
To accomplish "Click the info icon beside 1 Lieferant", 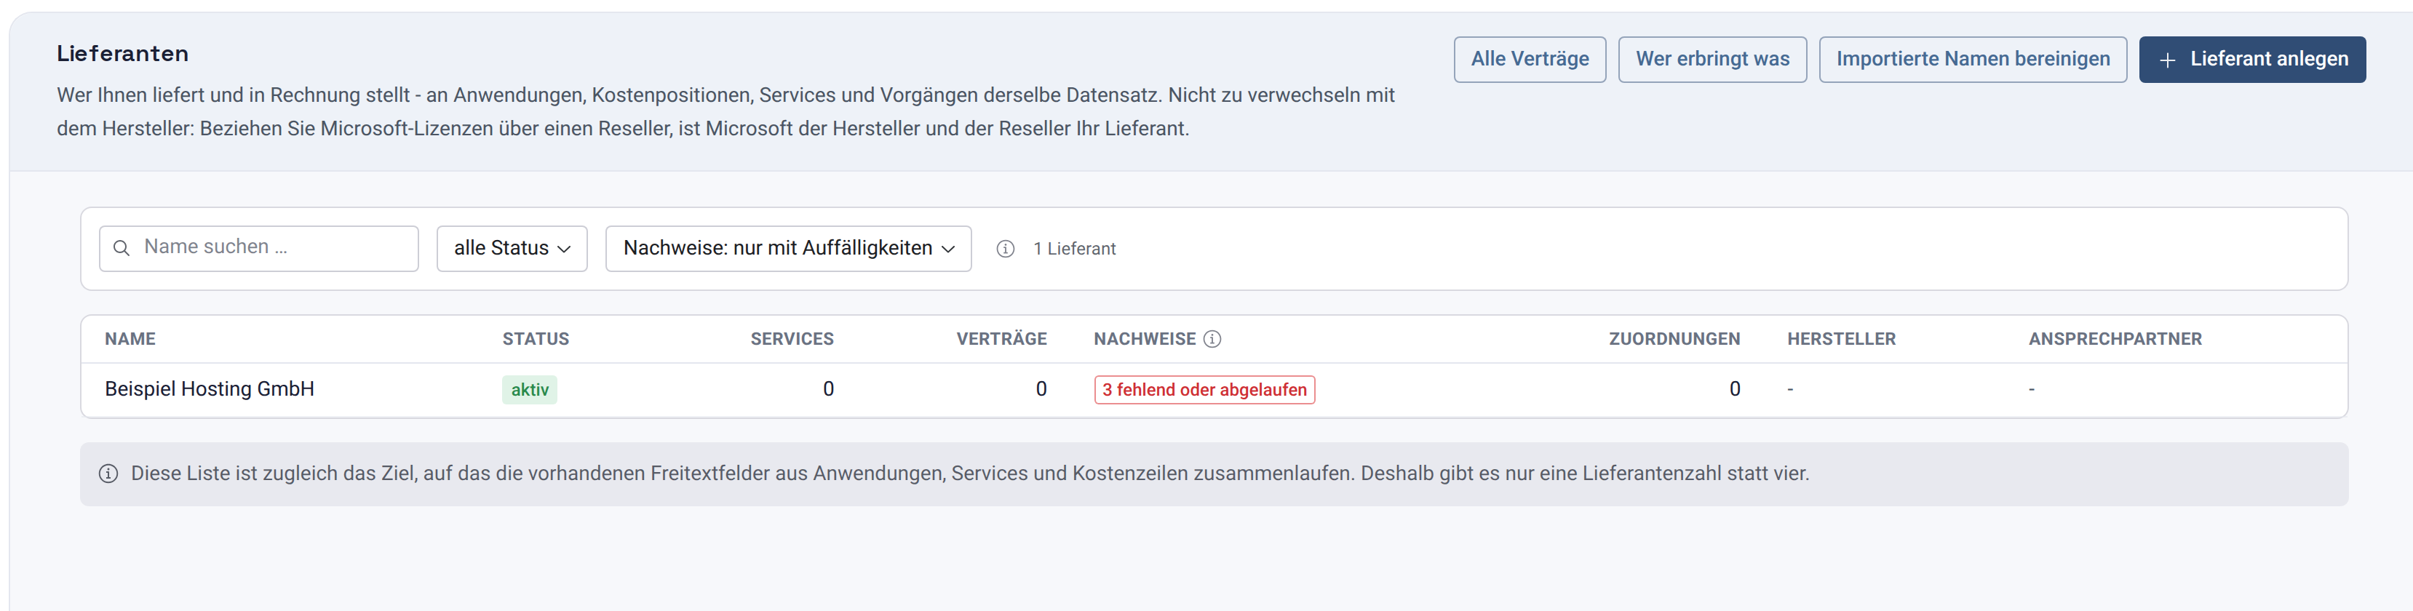I will [1004, 249].
